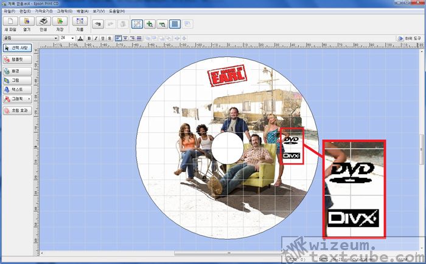
Task: Click the horizontal scrollbar thumb
Action: point(228,253)
